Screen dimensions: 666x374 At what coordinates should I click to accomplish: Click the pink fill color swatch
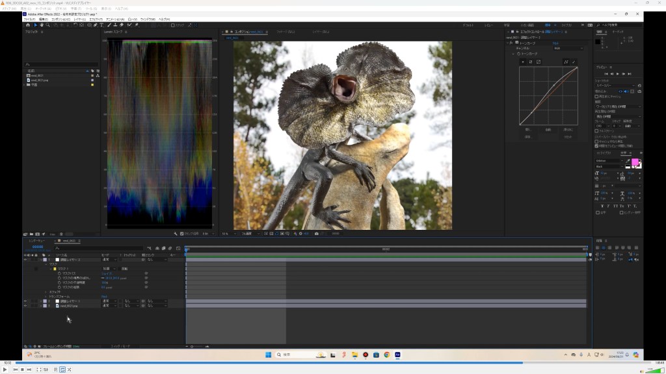tap(635, 162)
